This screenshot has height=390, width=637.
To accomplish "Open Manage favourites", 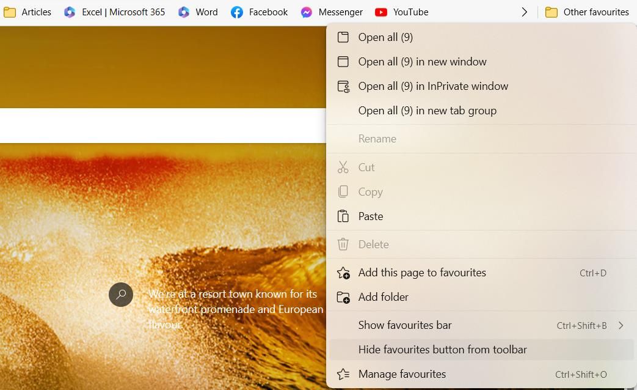I will click(x=402, y=373).
